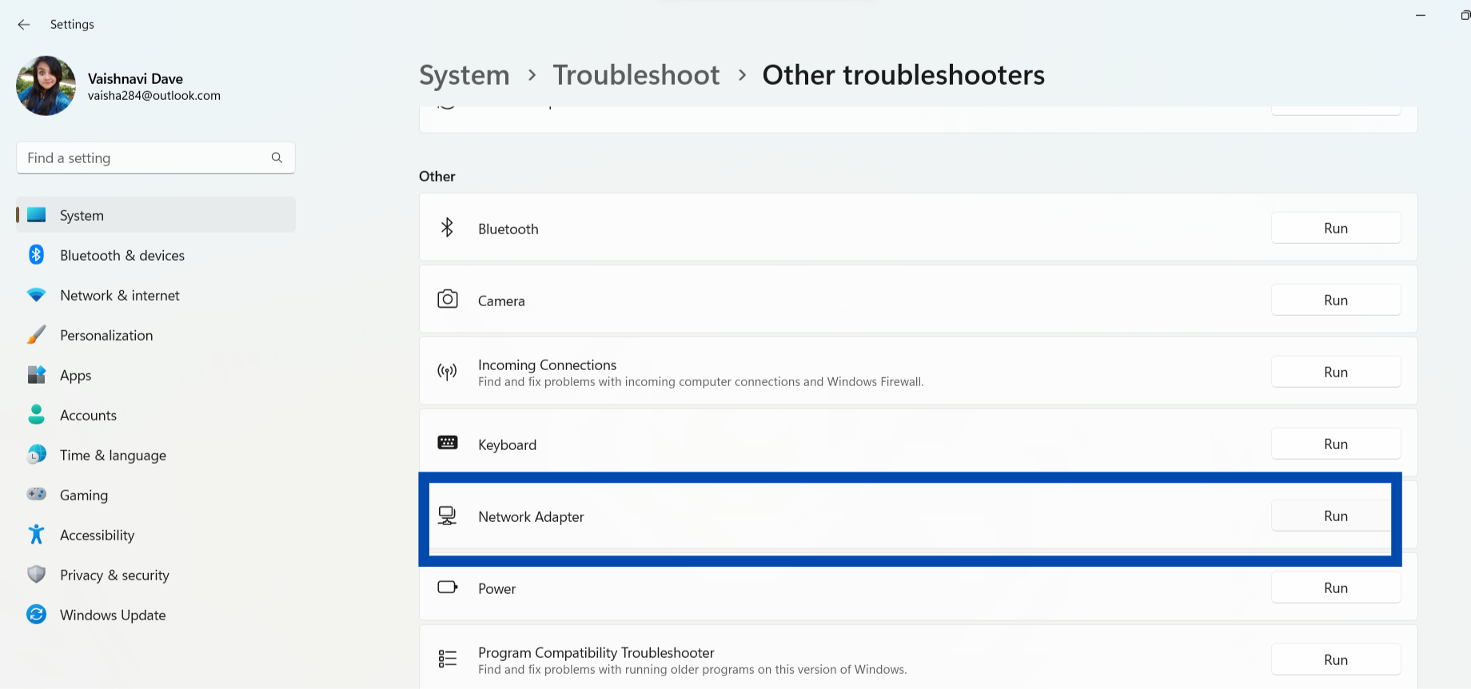Run the Incoming Connections troubleshooter
This screenshot has height=689, width=1471.
pyautogui.click(x=1335, y=372)
